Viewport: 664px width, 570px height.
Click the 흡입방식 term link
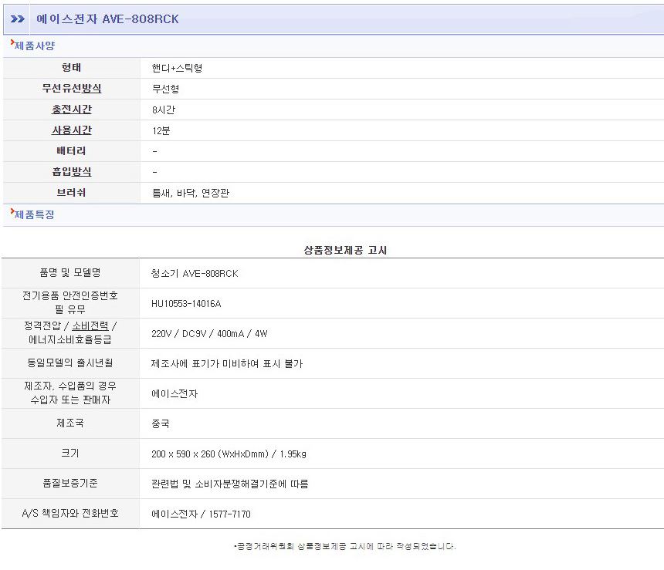(x=72, y=171)
